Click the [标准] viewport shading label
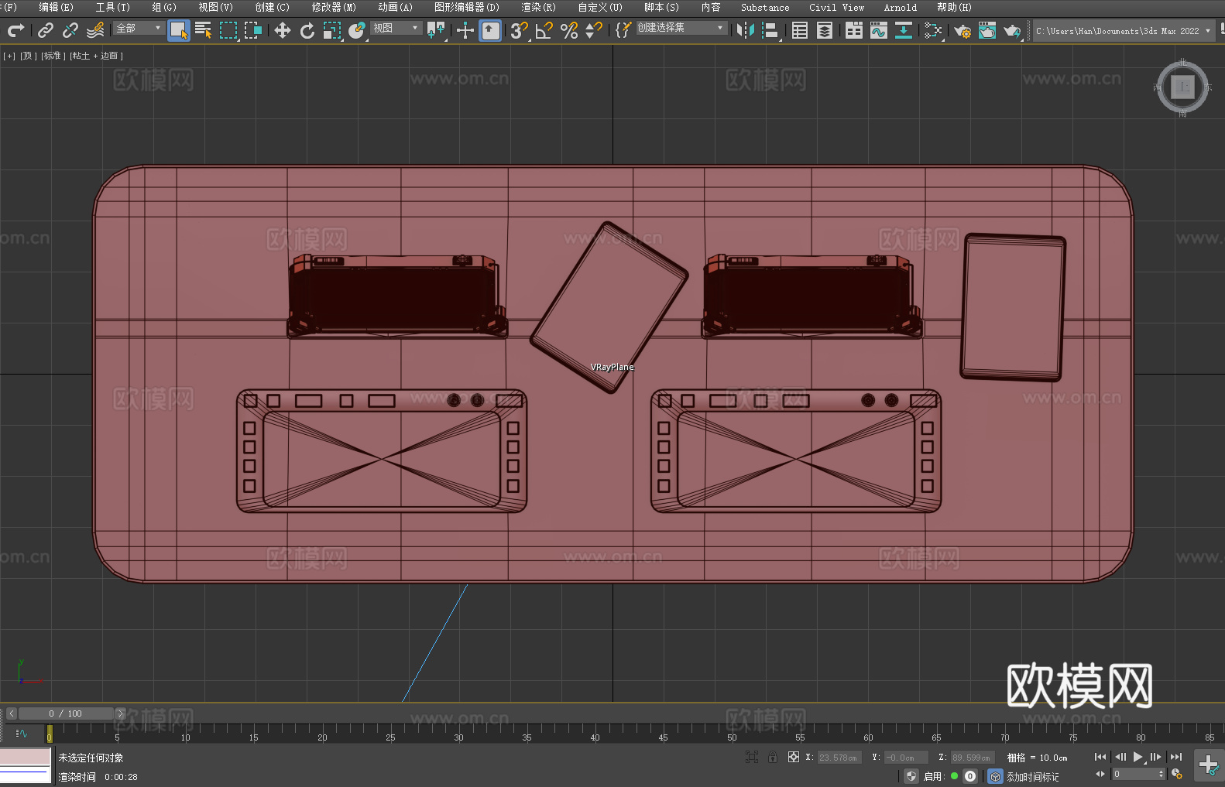 (x=53, y=56)
